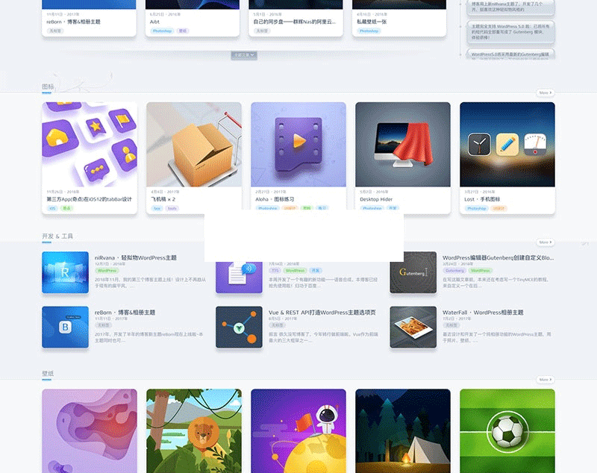
Task: Open the Vue network graph thumbnail
Action: (239, 327)
